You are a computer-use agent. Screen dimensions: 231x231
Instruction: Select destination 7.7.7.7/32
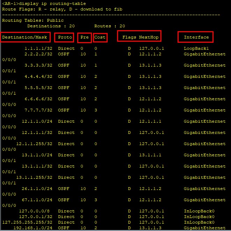click(38, 110)
